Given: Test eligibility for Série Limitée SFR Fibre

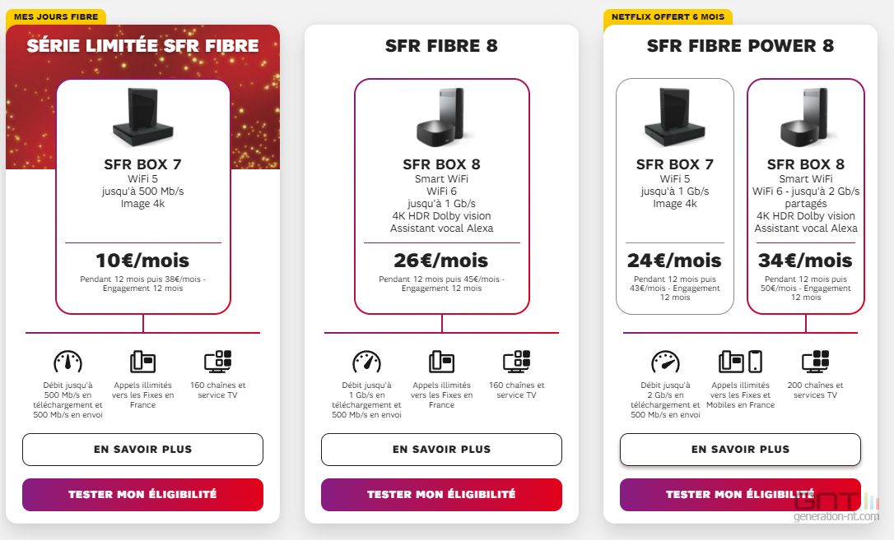Looking at the screenshot, I should tap(142, 495).
